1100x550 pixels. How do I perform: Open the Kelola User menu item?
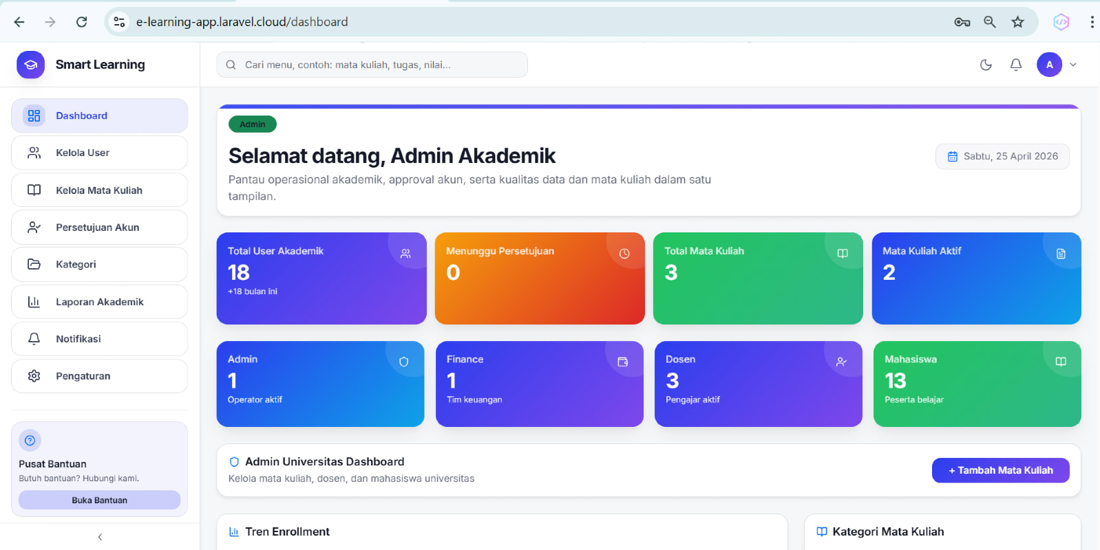tap(99, 153)
